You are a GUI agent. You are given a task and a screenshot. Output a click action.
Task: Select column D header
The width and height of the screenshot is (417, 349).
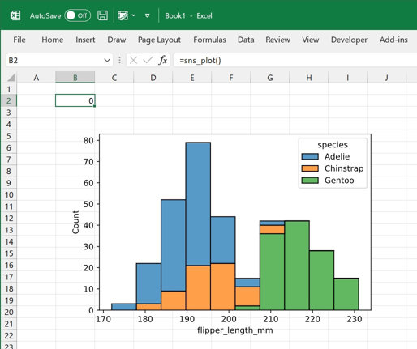point(153,78)
